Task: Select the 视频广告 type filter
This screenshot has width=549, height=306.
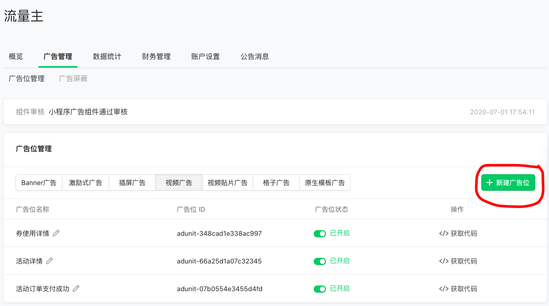Action: point(179,182)
